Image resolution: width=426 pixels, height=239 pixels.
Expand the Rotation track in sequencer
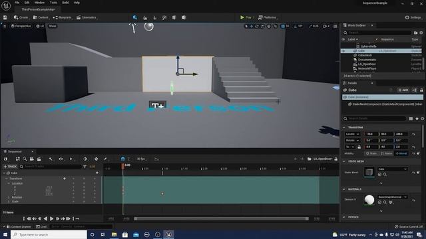point(9,197)
